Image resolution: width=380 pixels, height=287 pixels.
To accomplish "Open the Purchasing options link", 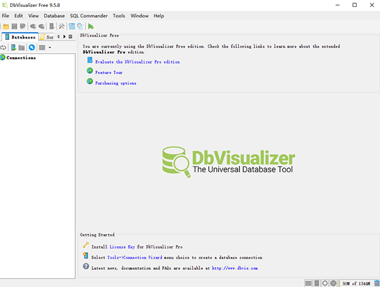I will pyautogui.click(x=116, y=83).
